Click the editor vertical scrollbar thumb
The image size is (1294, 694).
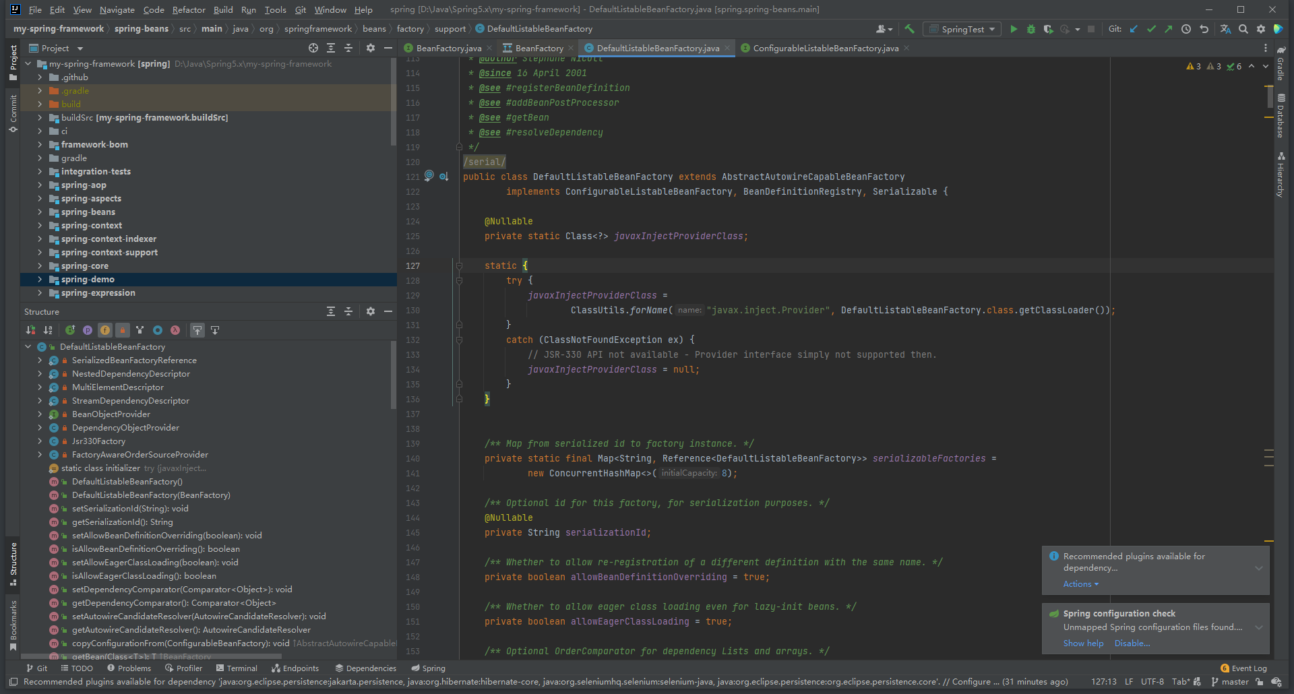coord(1269,96)
